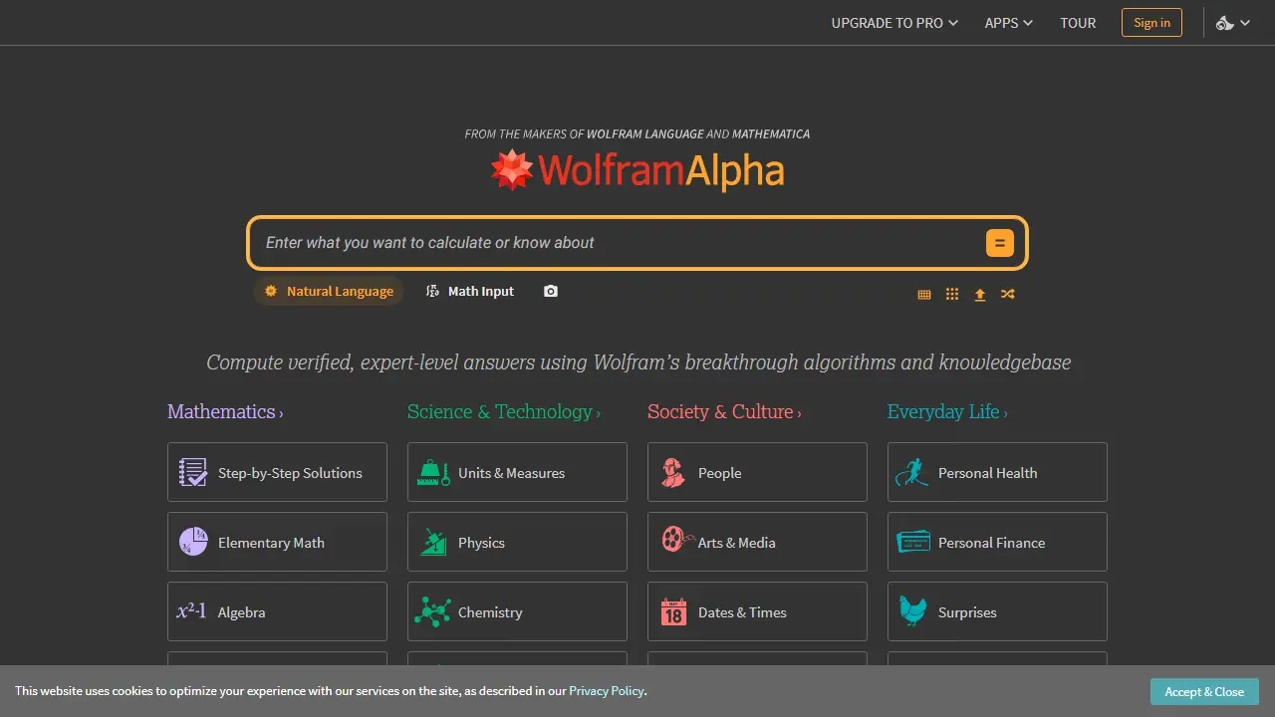This screenshot has width=1275, height=717.
Task: Open the Dates & Times category
Action: tap(757, 611)
